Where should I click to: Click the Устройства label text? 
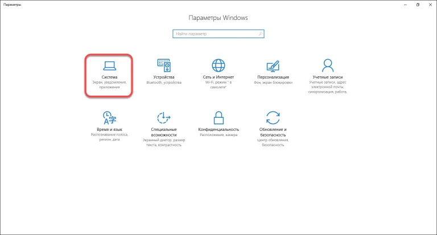pos(164,77)
